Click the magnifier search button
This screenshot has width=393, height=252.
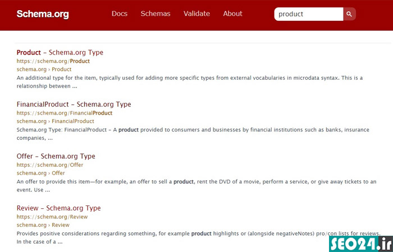349,14
